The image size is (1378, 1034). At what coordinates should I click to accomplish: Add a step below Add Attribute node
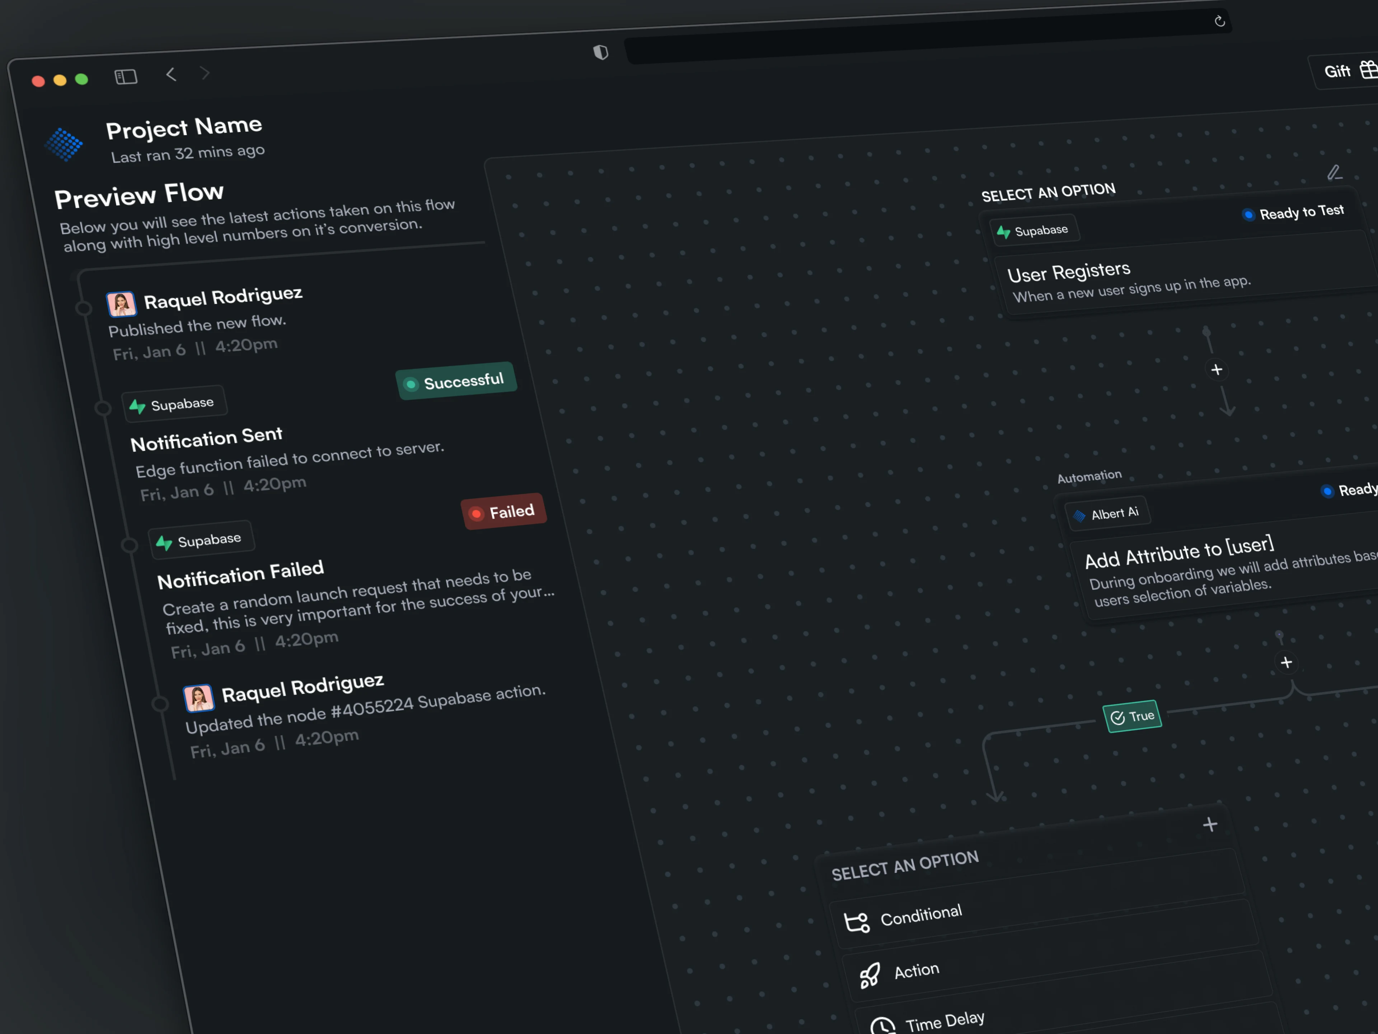[x=1286, y=662]
